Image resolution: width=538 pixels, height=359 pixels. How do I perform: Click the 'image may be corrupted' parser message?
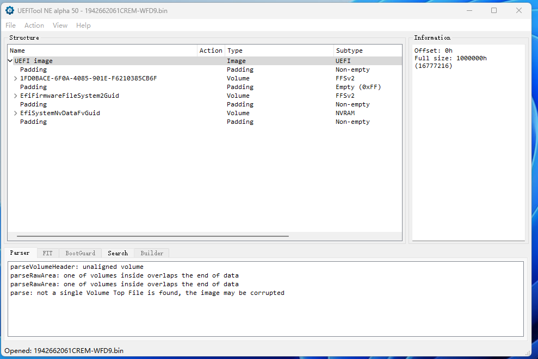(147, 293)
